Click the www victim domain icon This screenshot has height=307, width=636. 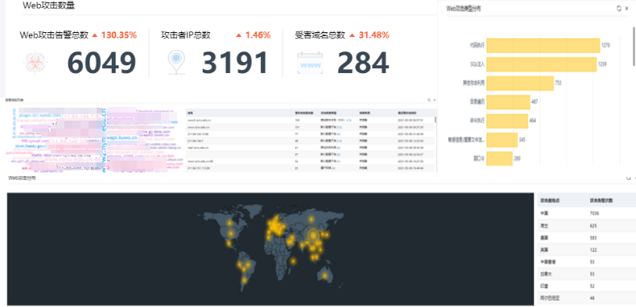tap(310, 63)
